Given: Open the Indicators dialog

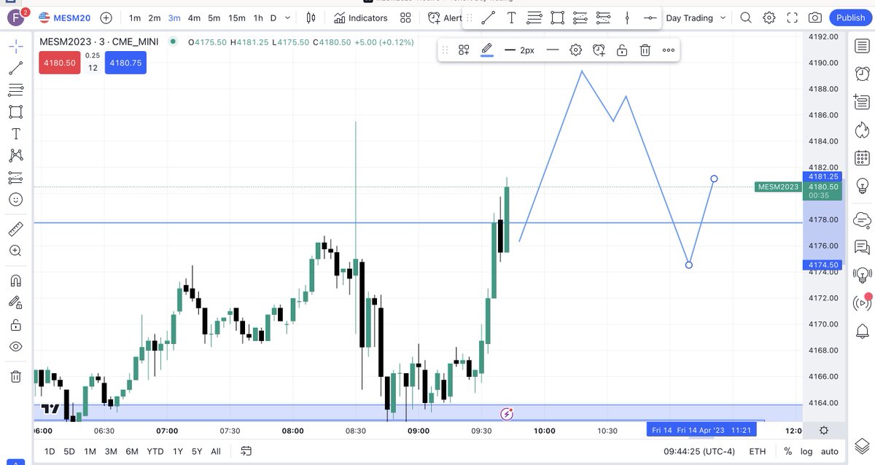Looking at the screenshot, I should 361,17.
